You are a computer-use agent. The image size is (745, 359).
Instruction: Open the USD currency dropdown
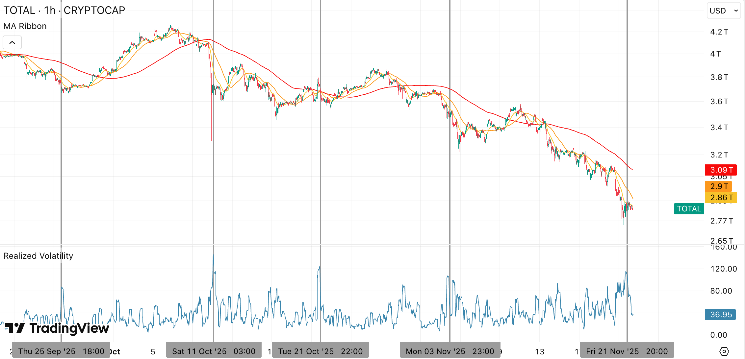(724, 11)
